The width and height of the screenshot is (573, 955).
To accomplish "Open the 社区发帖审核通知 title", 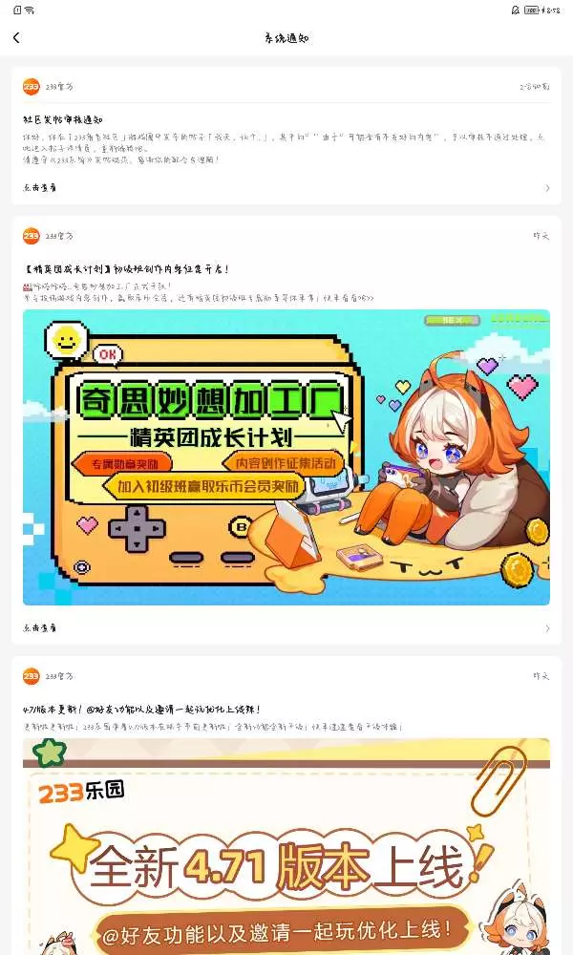I will pos(63,119).
